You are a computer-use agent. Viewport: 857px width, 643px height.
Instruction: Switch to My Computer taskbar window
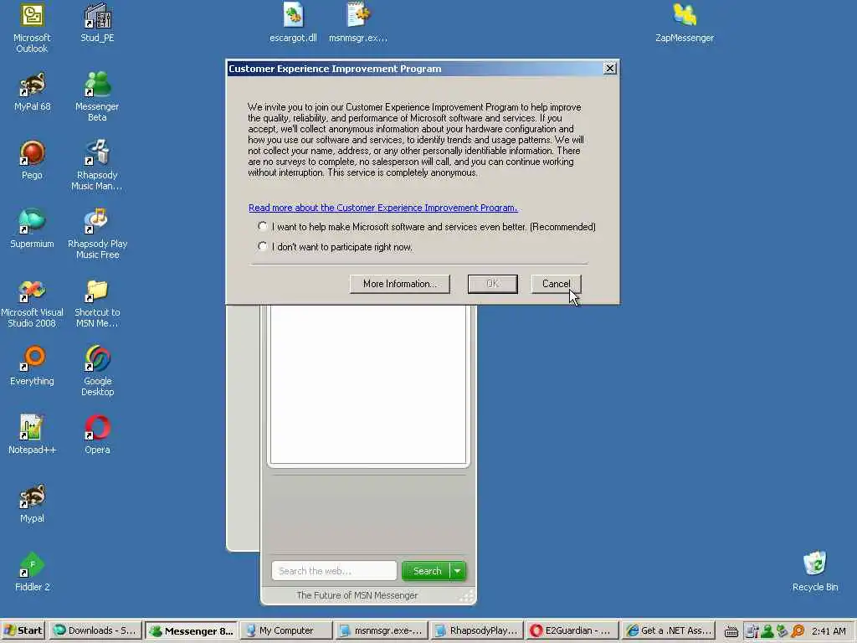point(286,630)
